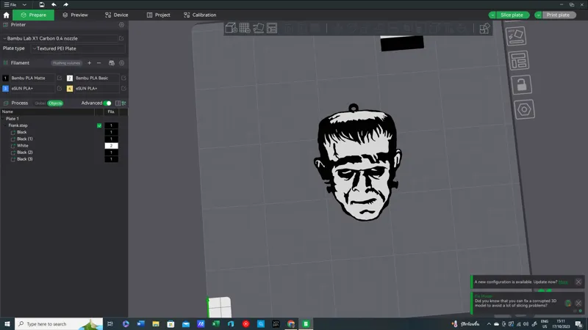This screenshot has height=330, width=588.
Task: Add a filament with plus icon
Action: click(89, 63)
